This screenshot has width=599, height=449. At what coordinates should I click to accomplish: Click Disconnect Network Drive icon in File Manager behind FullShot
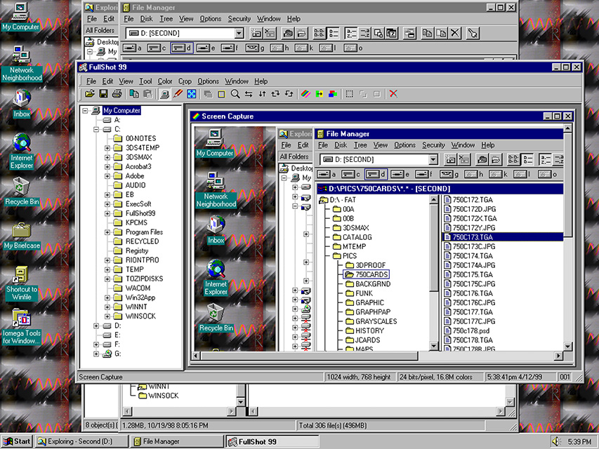pyautogui.click(x=270, y=33)
